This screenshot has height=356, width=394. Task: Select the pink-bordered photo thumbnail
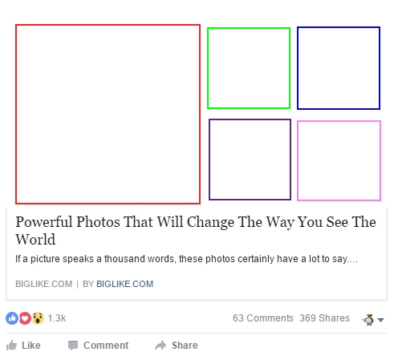339,160
